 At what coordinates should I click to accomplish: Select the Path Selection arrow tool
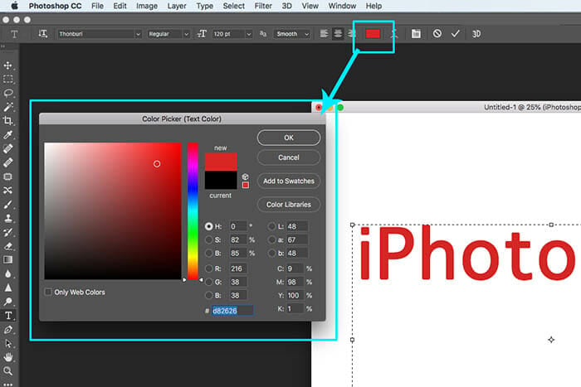tap(7, 343)
